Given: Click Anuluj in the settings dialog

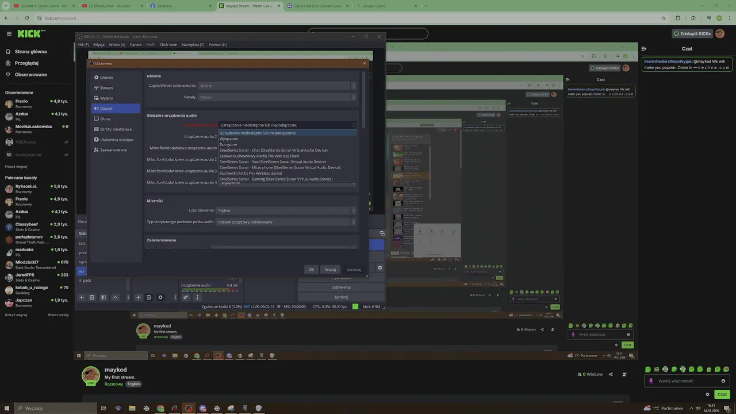Looking at the screenshot, I should 330,269.
